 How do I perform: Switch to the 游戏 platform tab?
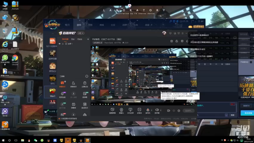coord(79,25)
